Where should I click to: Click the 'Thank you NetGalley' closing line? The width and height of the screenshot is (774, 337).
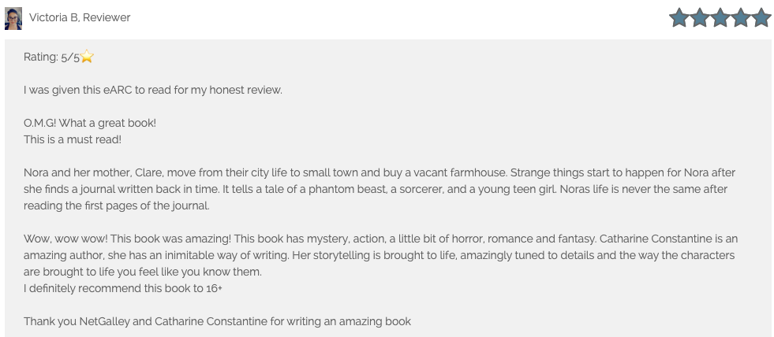(217, 322)
